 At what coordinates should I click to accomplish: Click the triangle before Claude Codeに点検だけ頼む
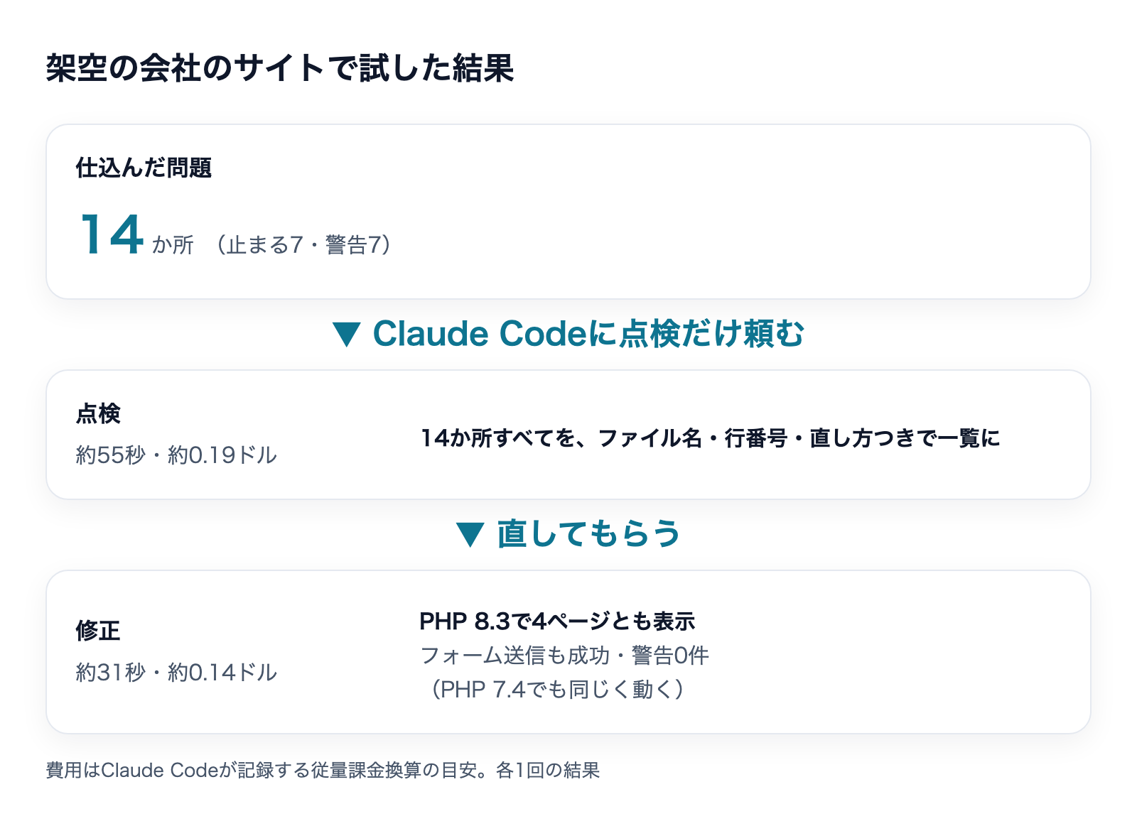pyautogui.click(x=347, y=334)
